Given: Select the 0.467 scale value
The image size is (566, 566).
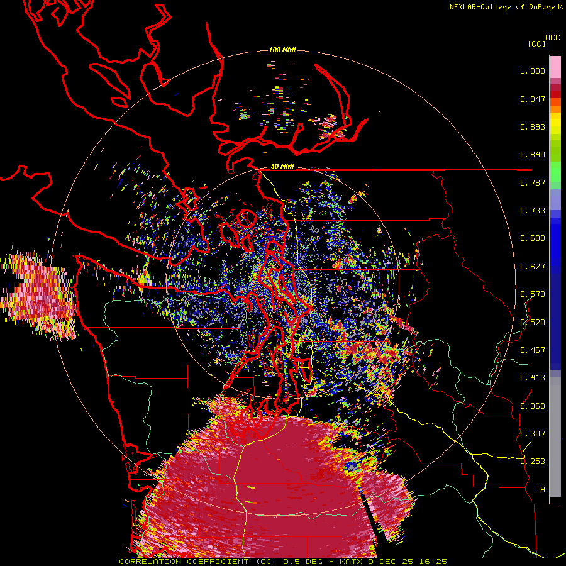Looking at the screenshot, I should tap(533, 350).
